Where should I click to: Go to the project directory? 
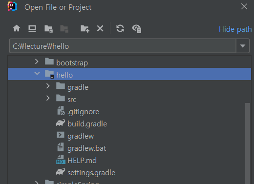[x=48, y=29]
